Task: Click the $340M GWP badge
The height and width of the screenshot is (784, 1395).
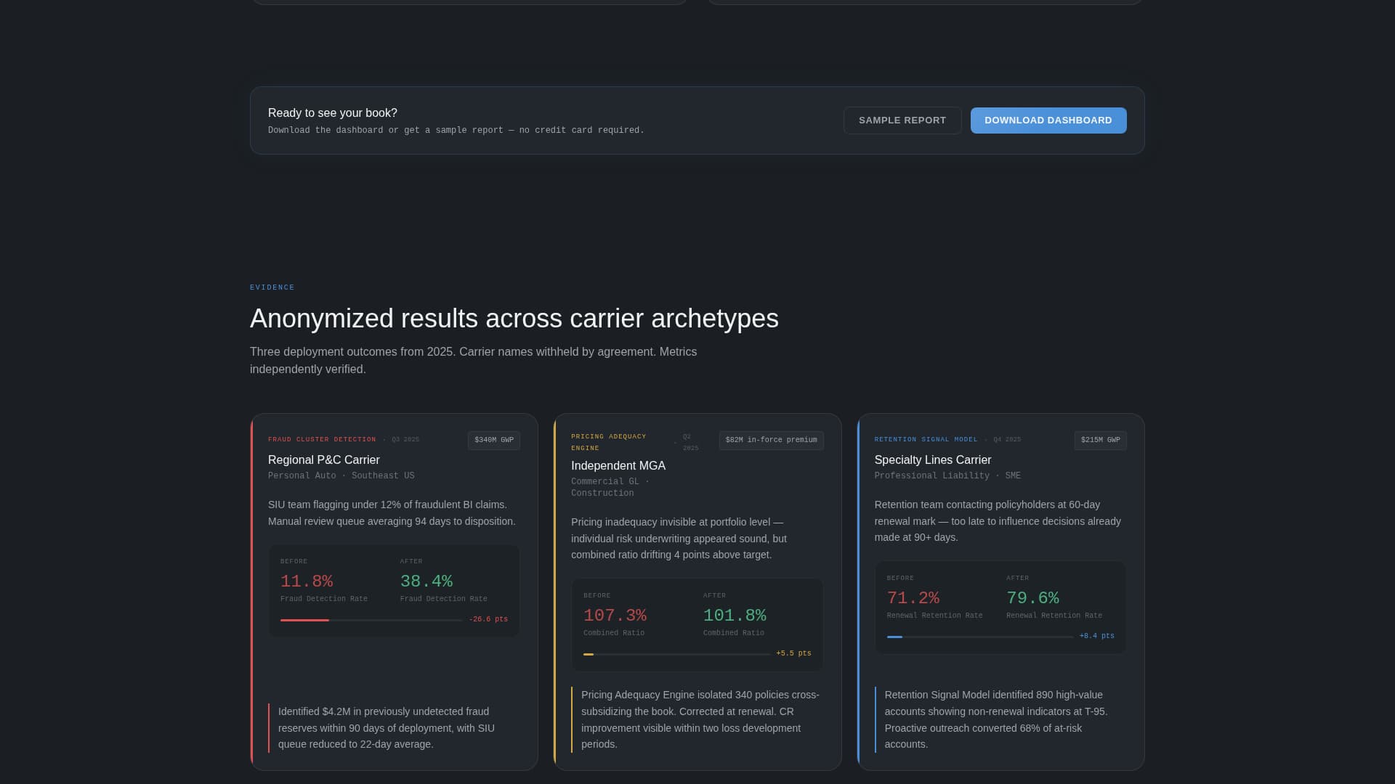Action: point(493,440)
